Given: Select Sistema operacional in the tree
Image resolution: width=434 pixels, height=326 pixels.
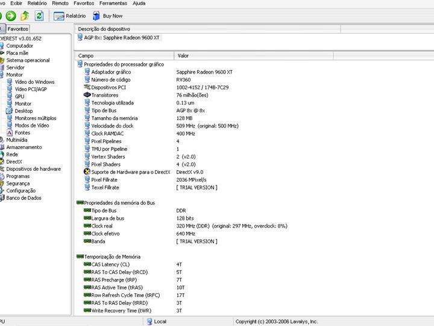Looking at the screenshot, I should pos(28,60).
